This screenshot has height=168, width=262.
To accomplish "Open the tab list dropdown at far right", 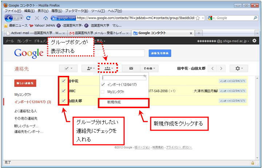I will [x=257, y=33].
